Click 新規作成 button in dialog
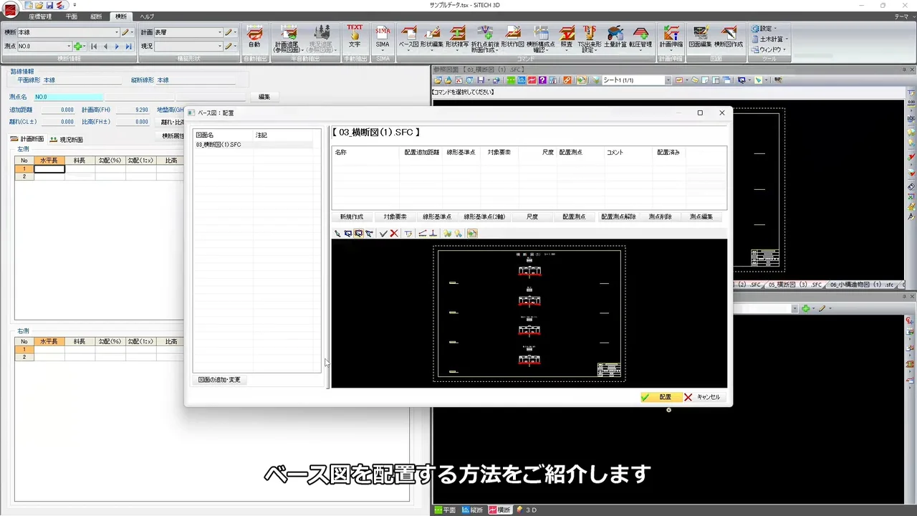Viewport: 917px width, 516px height. (352, 216)
